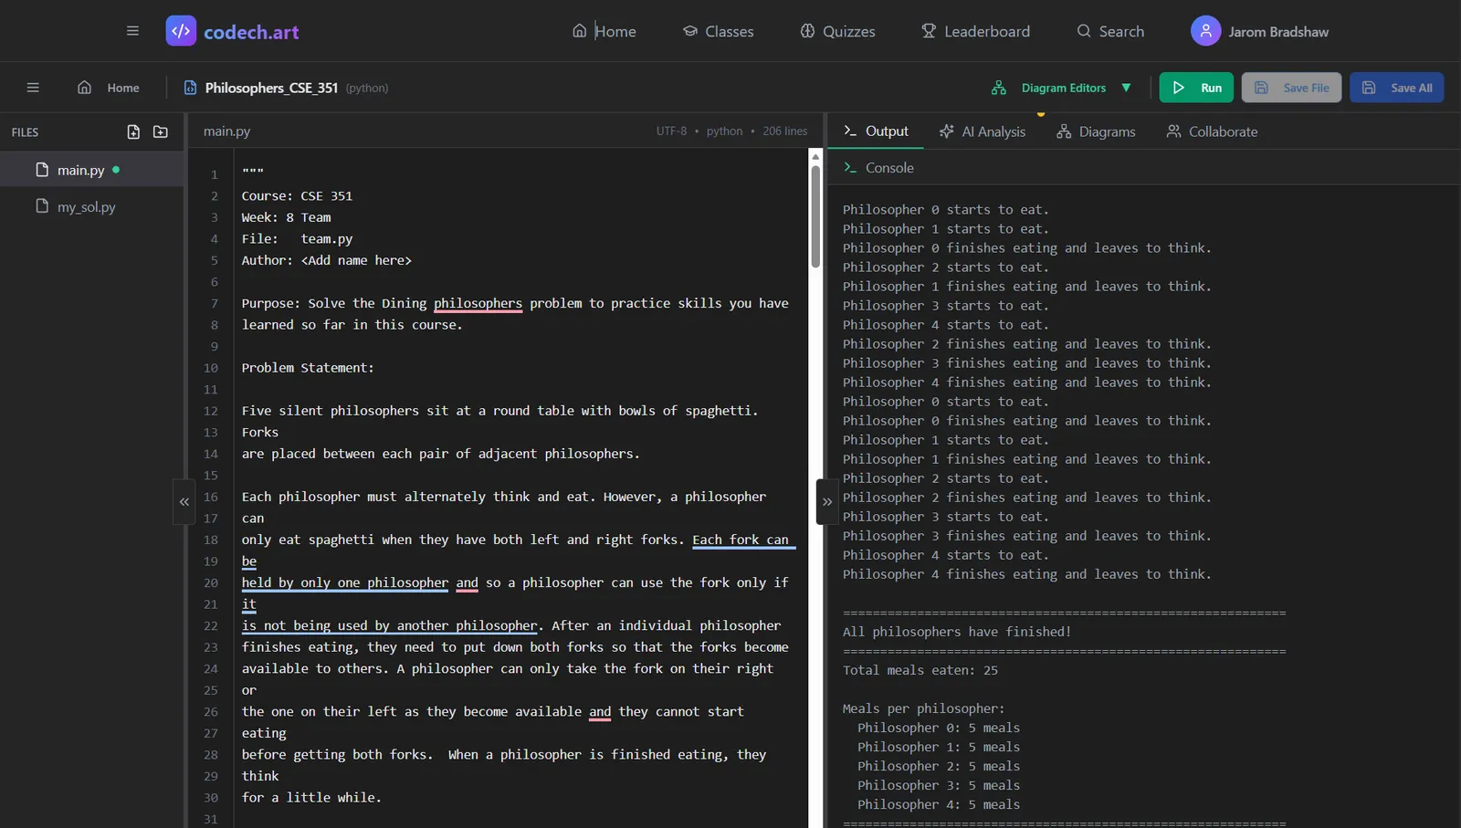This screenshot has width=1461, height=828.
Task: Select main.py in the file list
Action: click(x=91, y=170)
